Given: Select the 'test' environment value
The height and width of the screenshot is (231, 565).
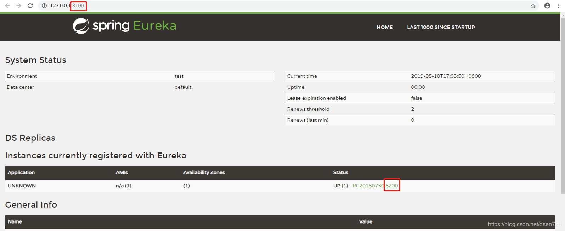Looking at the screenshot, I should [x=179, y=76].
